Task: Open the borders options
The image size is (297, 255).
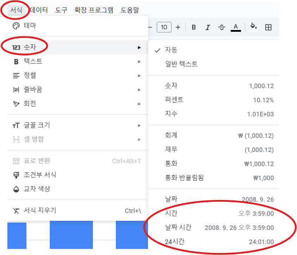Action: click(x=268, y=27)
